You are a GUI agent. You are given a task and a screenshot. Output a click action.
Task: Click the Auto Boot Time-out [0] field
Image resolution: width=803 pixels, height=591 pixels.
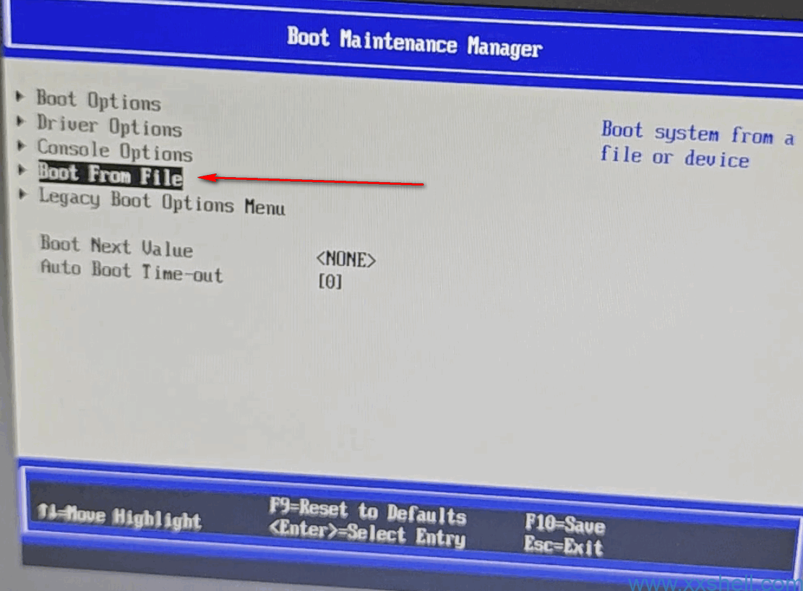coord(330,282)
